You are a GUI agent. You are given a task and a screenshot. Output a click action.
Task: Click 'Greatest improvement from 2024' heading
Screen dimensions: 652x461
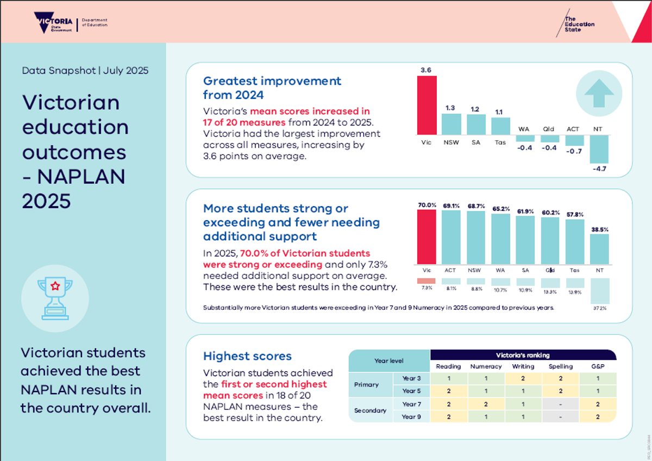click(x=272, y=88)
